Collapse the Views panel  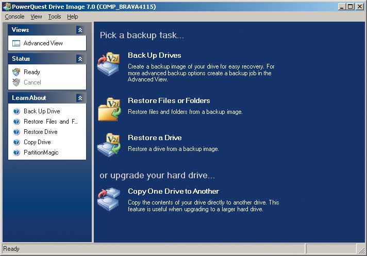(x=80, y=30)
